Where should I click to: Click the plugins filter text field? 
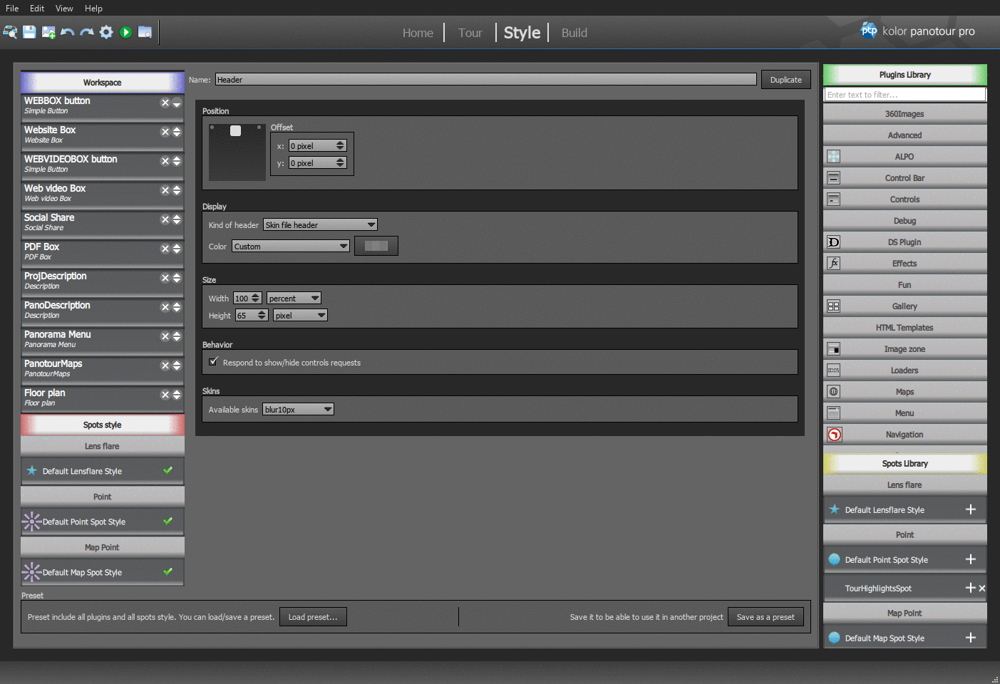904,94
